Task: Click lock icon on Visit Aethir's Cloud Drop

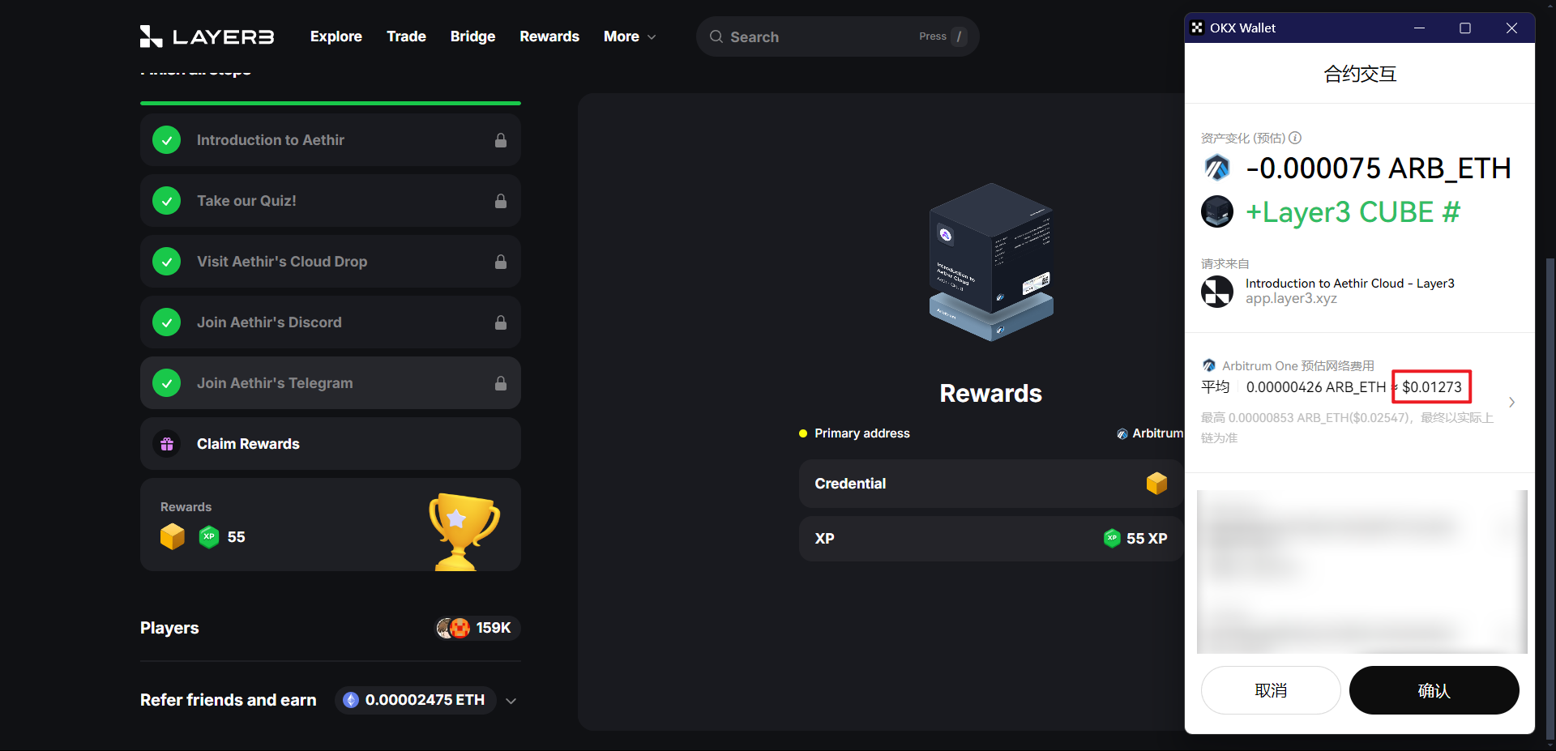Action: (501, 262)
